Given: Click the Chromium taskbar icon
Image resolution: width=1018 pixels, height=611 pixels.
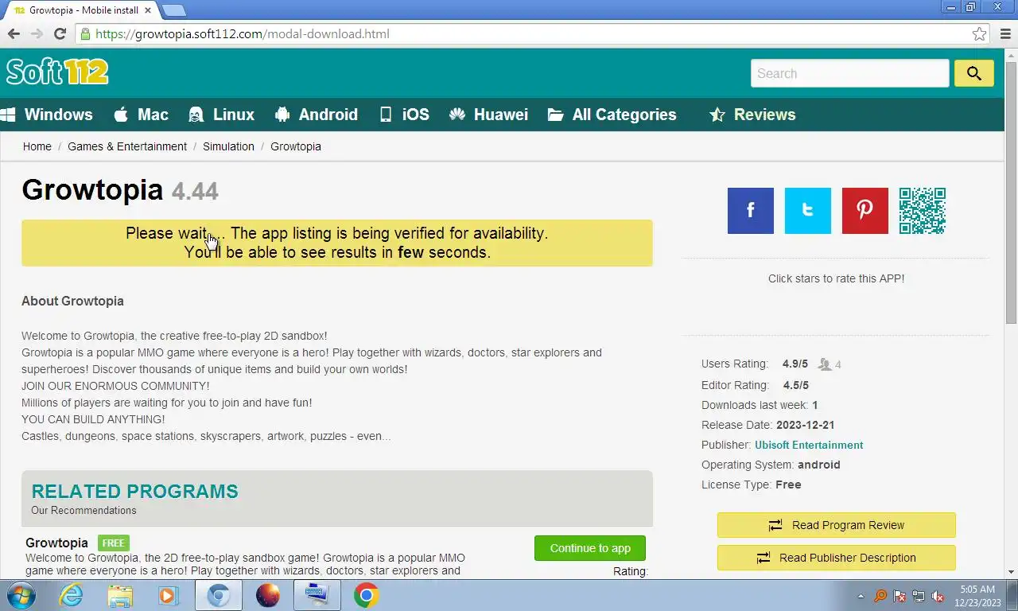Looking at the screenshot, I should (219, 595).
